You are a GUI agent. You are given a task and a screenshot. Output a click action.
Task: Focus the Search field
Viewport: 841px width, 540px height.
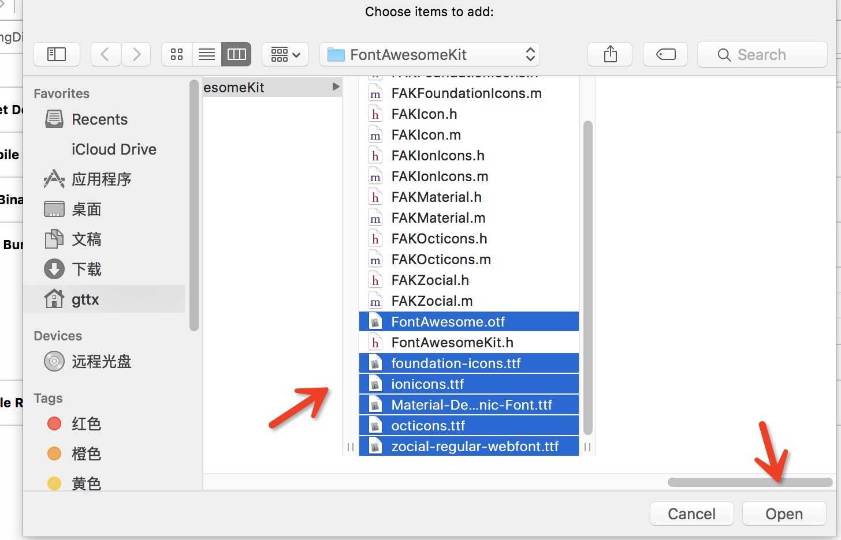pos(762,55)
